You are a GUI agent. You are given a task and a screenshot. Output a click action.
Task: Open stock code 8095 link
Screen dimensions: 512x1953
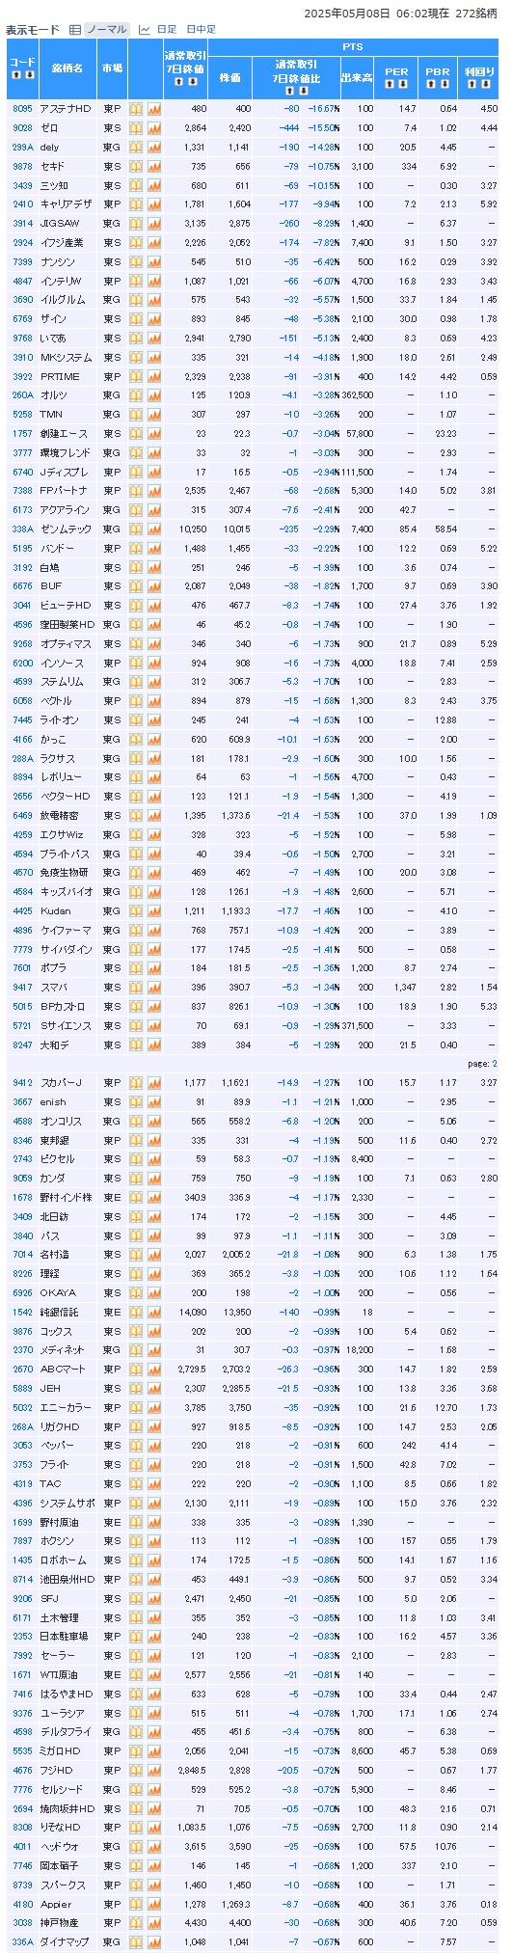(22, 109)
